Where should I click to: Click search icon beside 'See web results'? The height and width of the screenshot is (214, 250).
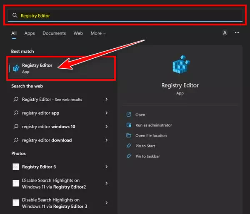[16, 99]
